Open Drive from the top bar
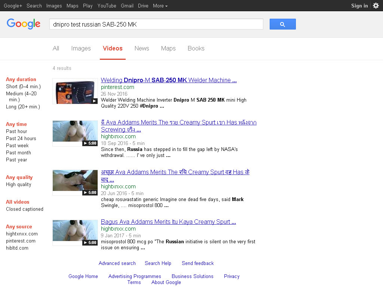Viewport: 383px width, 287px height. [143, 6]
